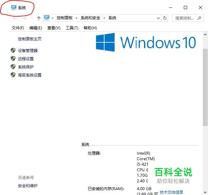Click 系统 breadcrumb in address bar
This screenshot has height=195, width=208.
point(112,18)
